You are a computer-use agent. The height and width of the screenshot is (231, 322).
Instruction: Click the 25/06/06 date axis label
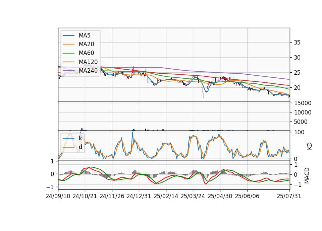[247, 196]
